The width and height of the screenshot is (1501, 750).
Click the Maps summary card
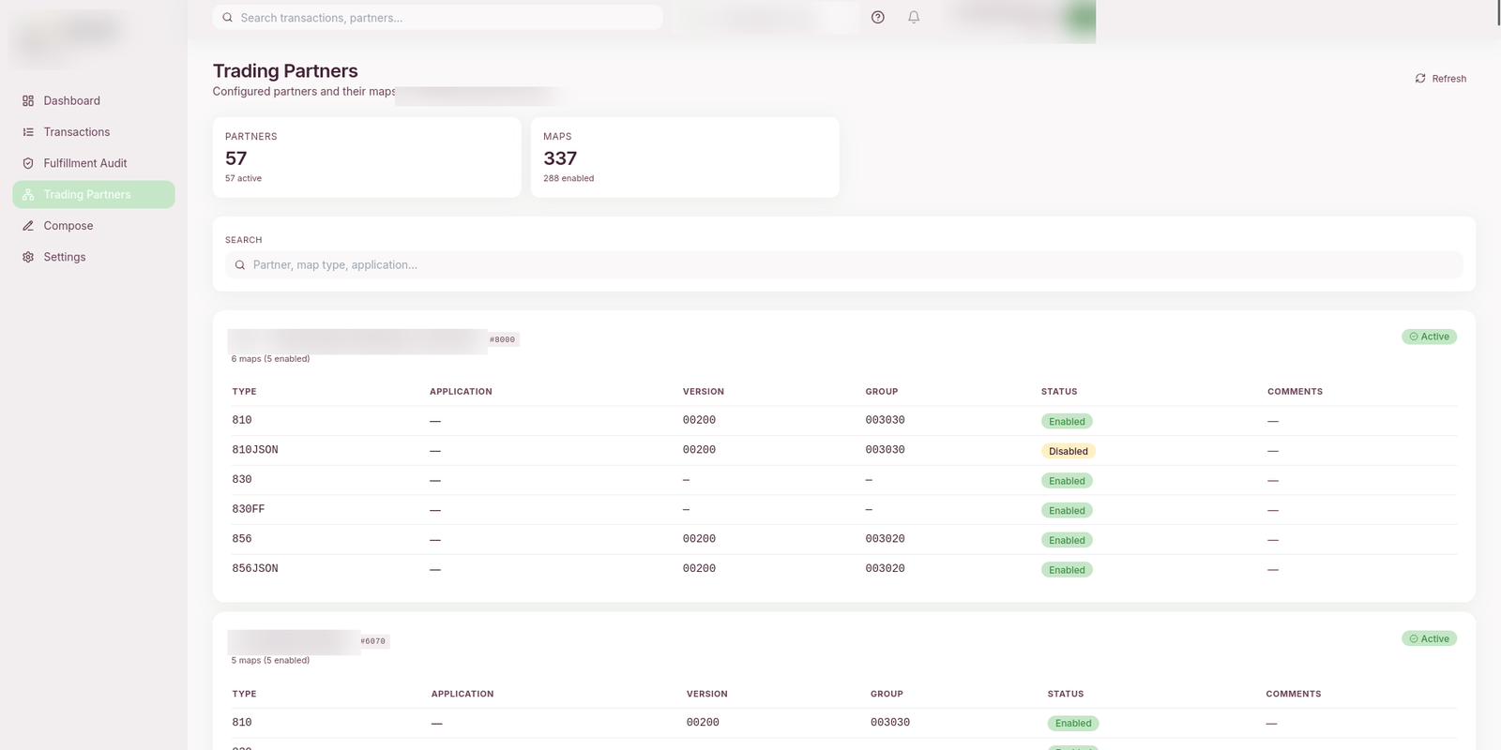point(685,157)
